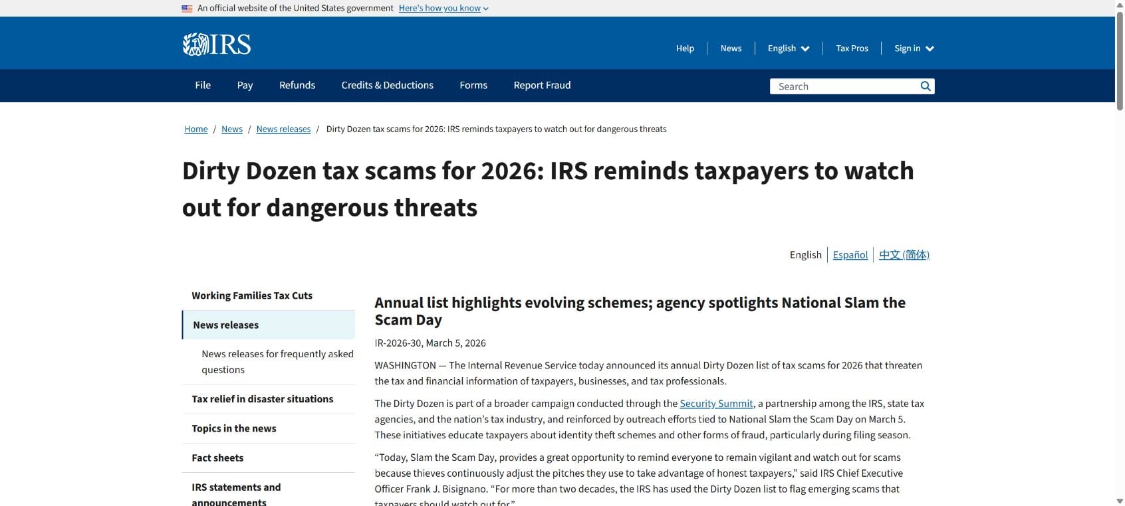Image resolution: width=1125 pixels, height=506 pixels.
Task: Open the Sign in dropdown
Action: pyautogui.click(x=914, y=48)
